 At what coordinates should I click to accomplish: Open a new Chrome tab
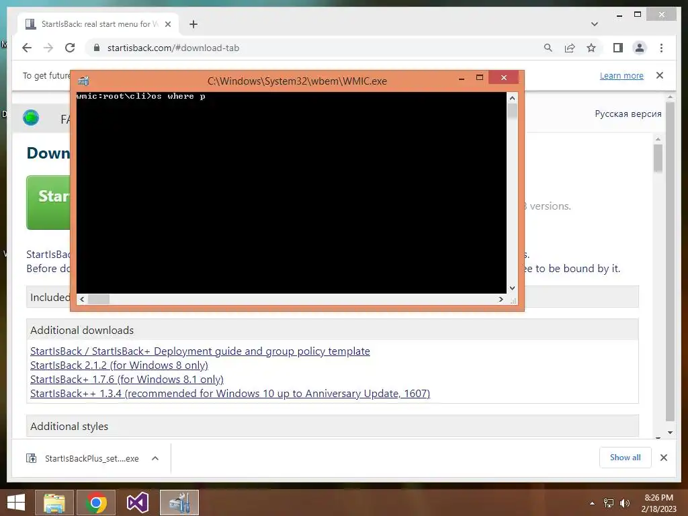(x=193, y=24)
